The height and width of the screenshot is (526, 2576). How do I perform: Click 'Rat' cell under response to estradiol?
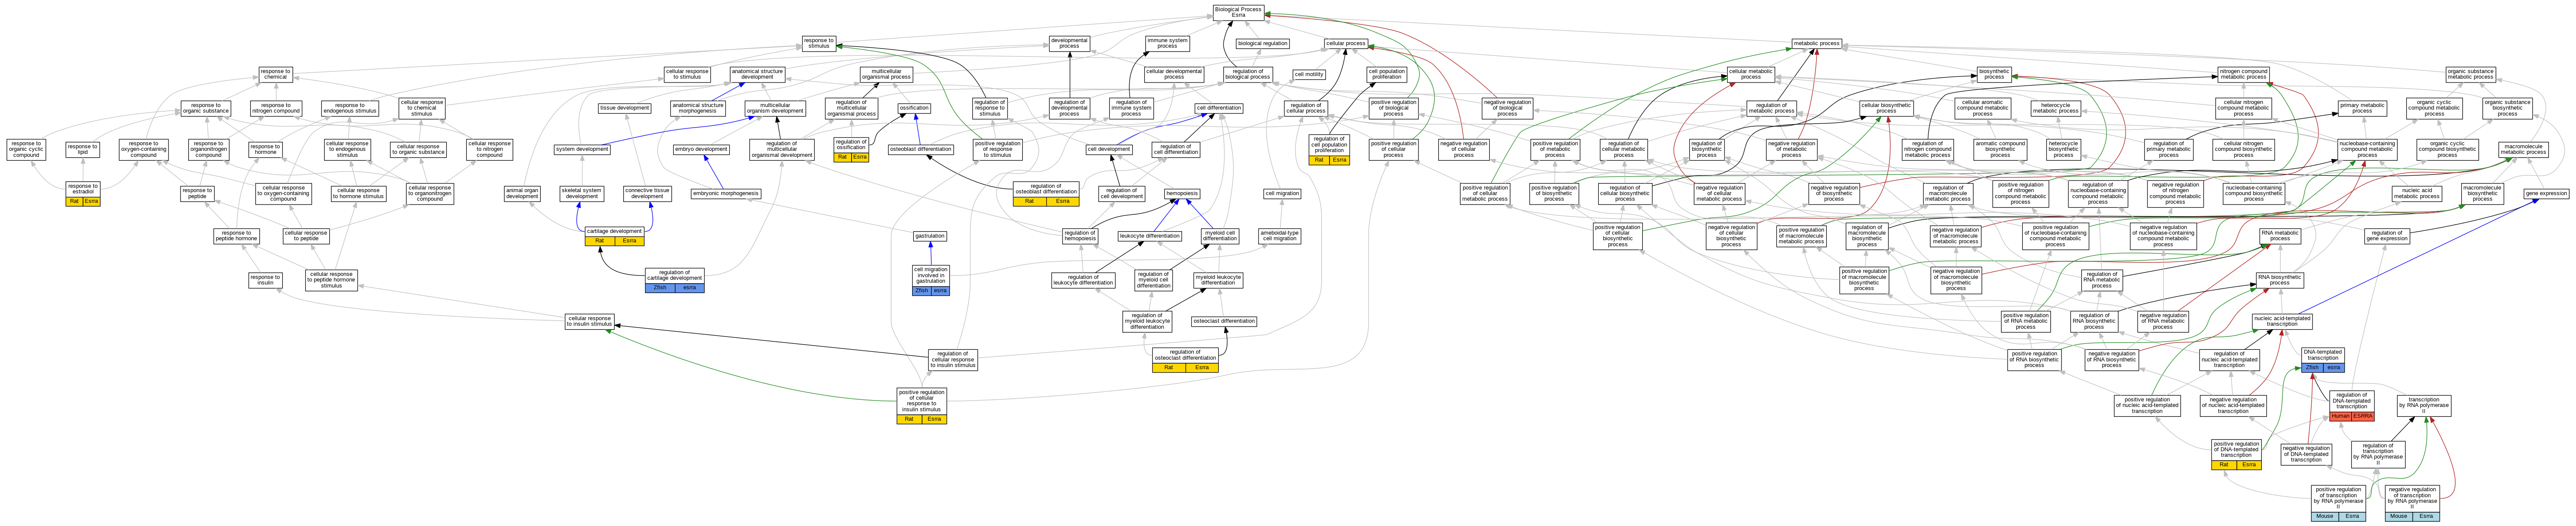click(x=74, y=201)
